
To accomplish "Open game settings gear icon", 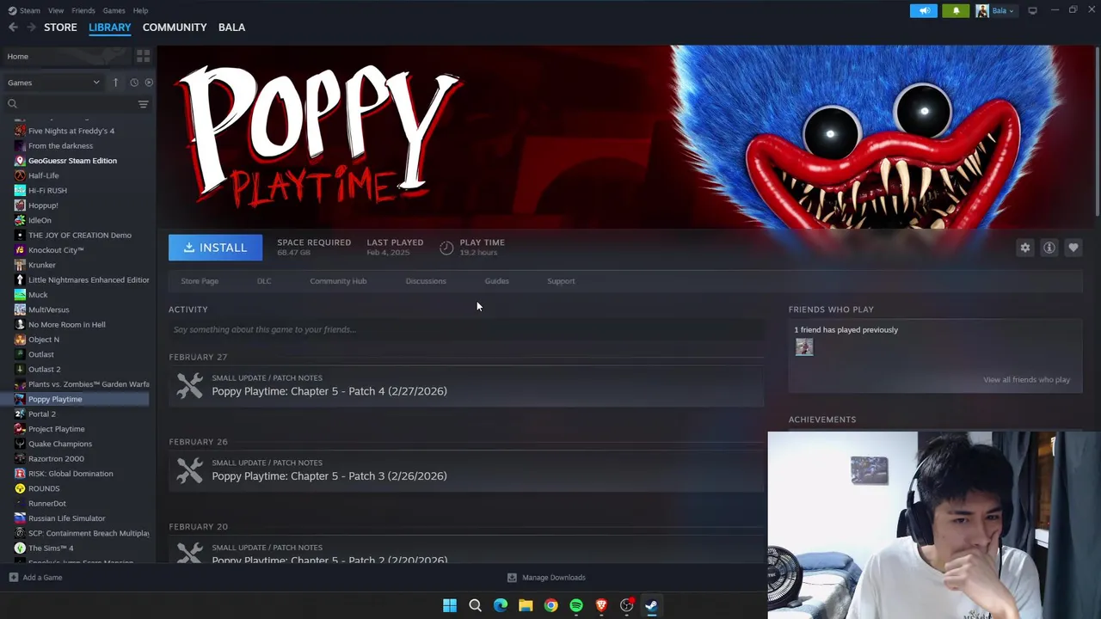I will tap(1024, 248).
